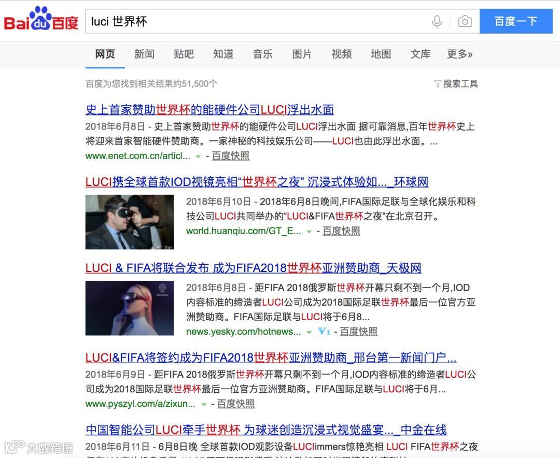Click the news.yesky.com/hotnews... URL

click(244, 332)
